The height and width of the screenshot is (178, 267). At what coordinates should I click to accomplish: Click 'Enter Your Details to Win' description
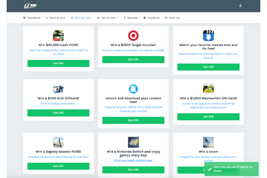tap(58, 52)
